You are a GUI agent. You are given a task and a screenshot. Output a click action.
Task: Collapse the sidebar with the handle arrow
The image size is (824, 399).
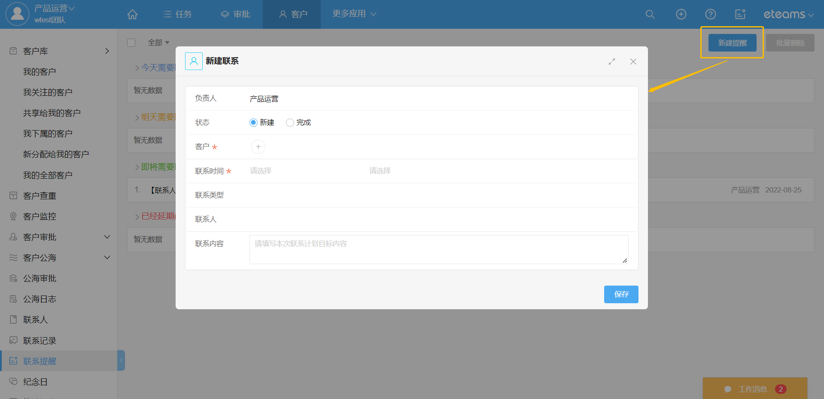click(x=121, y=361)
